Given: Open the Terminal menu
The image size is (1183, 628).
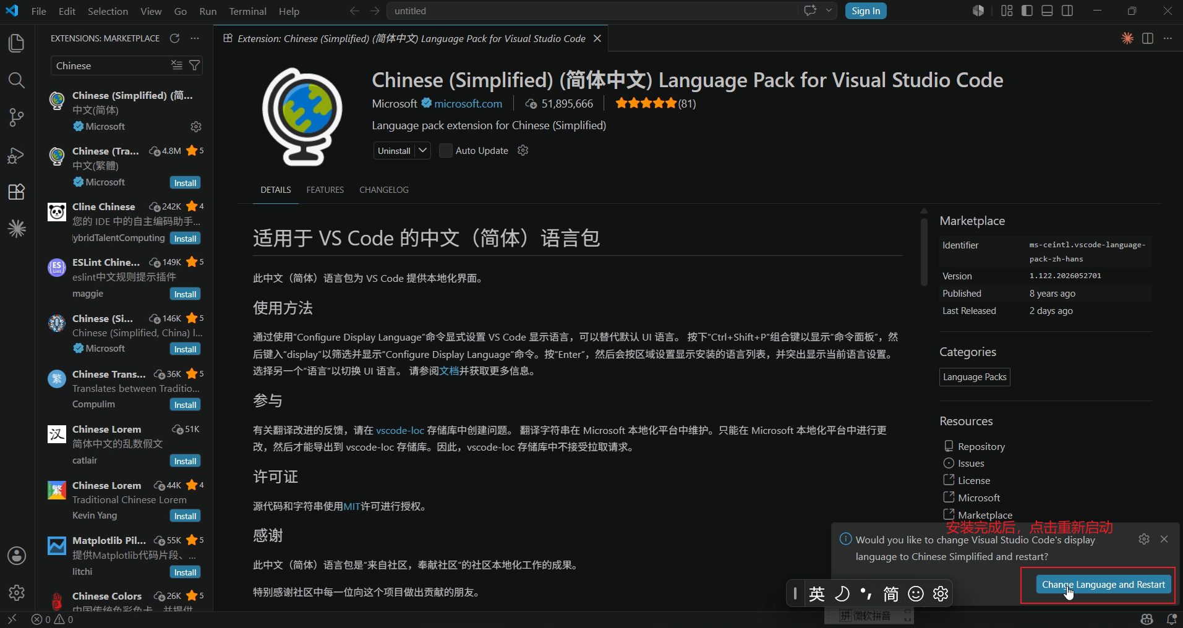Looking at the screenshot, I should point(247,11).
